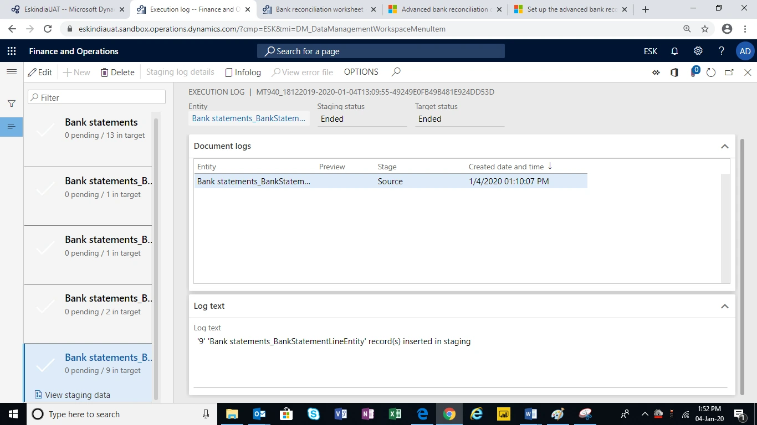Viewport: 757px width, 425px height.
Task: Switch to Advanced bank reconciliation tab
Action: point(445,9)
